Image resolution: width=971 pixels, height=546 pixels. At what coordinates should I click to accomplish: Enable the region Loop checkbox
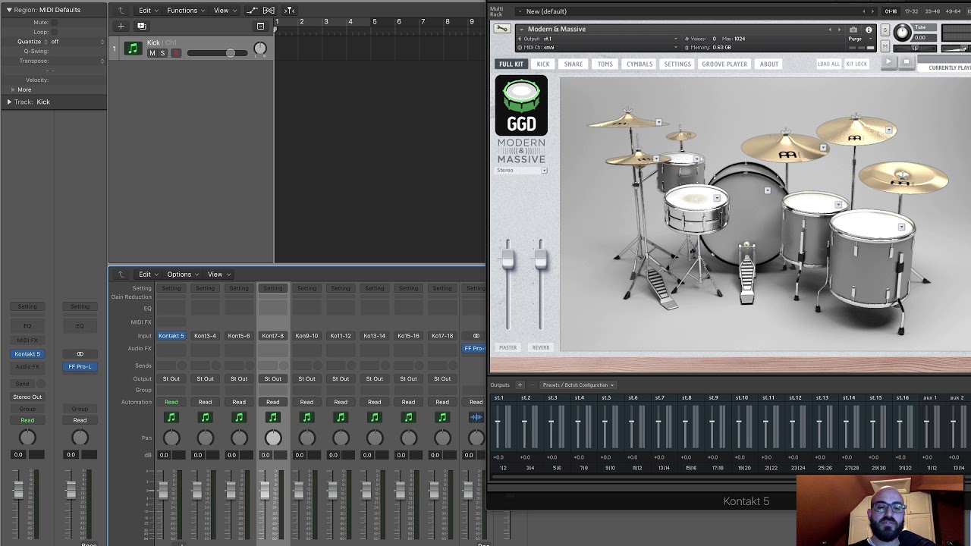[x=54, y=32]
